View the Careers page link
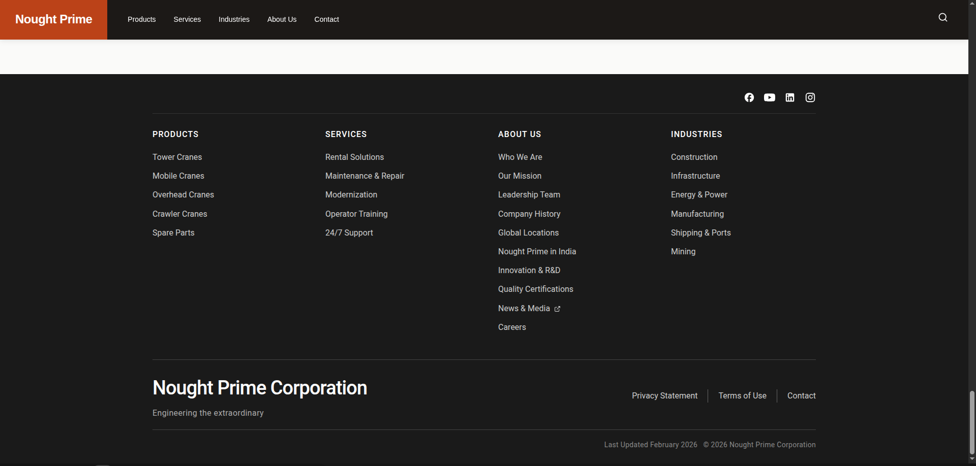Image resolution: width=976 pixels, height=466 pixels. (x=512, y=327)
